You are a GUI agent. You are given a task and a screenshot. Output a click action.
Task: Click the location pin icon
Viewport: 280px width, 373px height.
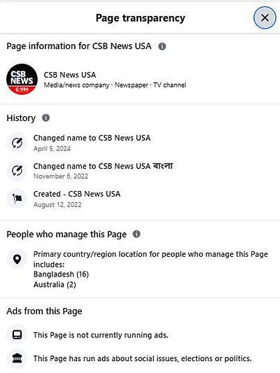[17, 259]
